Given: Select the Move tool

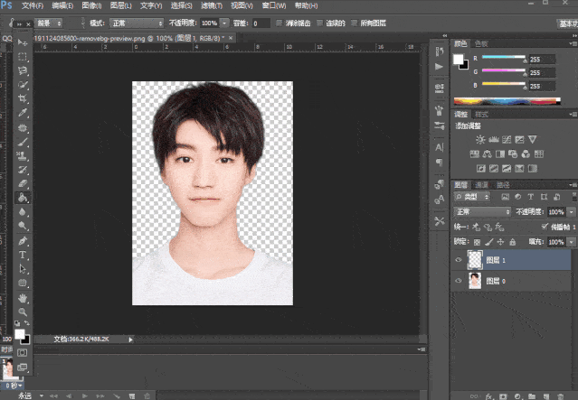Looking at the screenshot, I should (23, 42).
